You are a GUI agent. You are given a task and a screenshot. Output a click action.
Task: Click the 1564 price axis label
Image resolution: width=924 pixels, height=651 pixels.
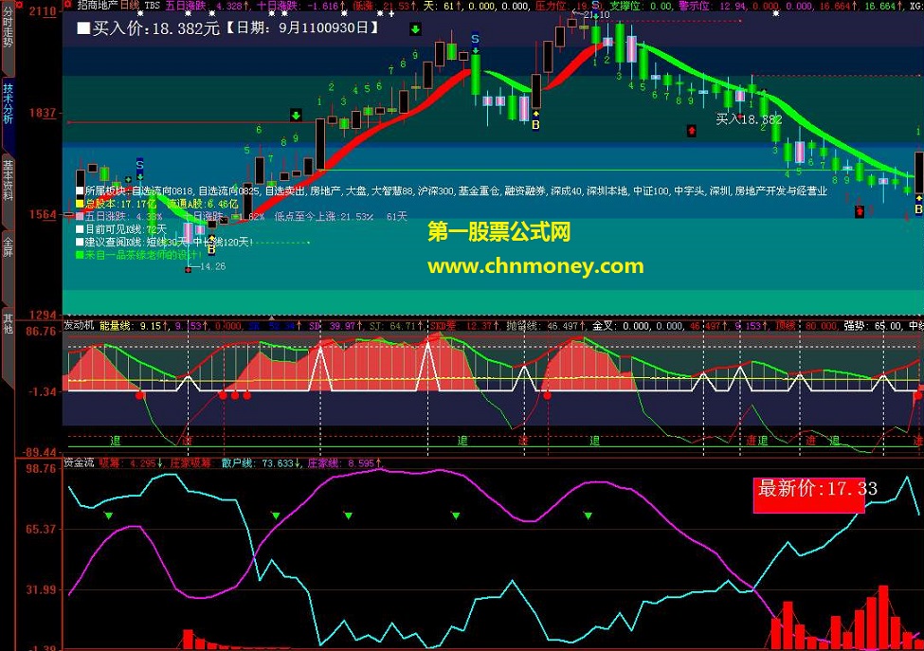[43, 214]
